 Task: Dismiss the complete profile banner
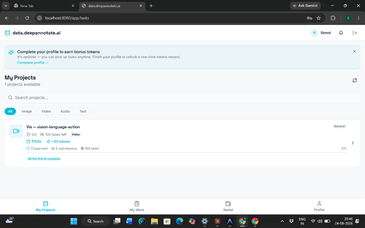[x=354, y=51]
